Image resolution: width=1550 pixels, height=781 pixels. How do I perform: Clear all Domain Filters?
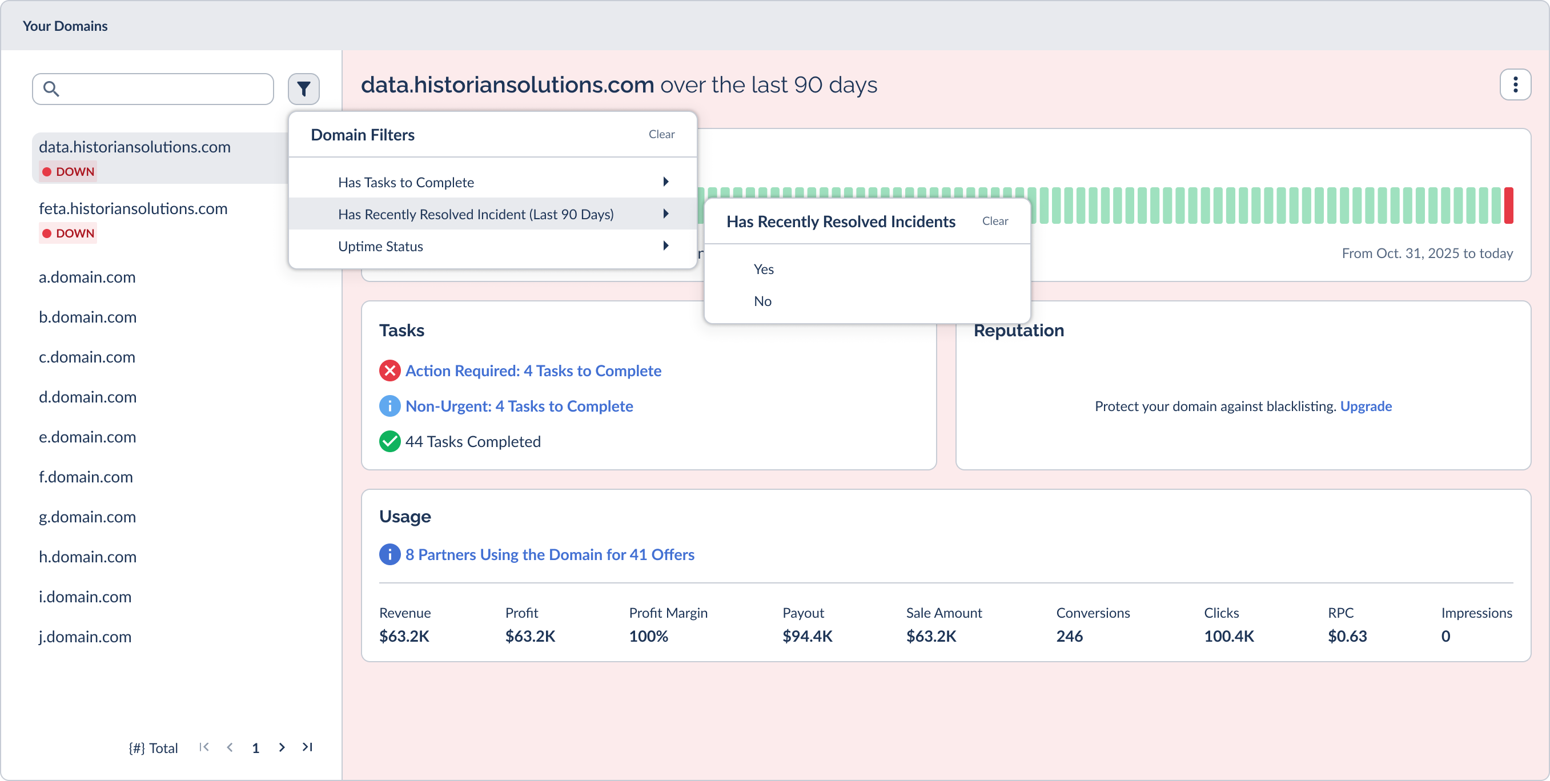tap(661, 134)
